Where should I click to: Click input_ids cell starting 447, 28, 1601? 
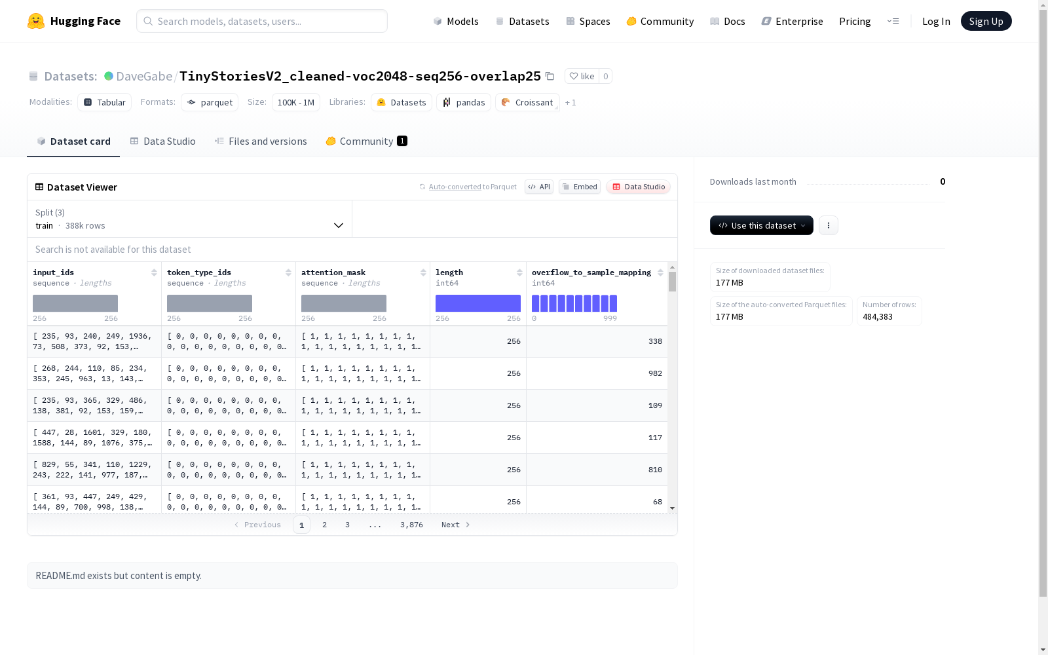tap(94, 438)
